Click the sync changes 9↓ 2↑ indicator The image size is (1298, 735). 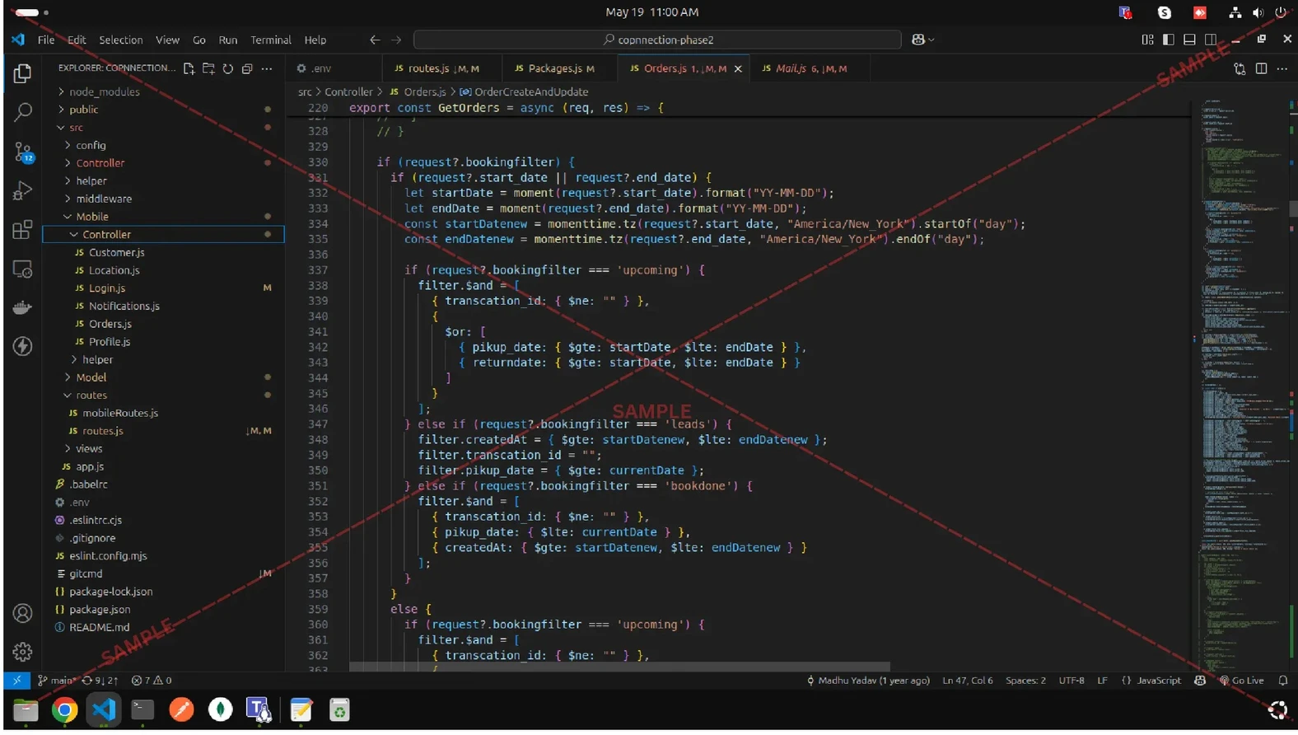100,681
